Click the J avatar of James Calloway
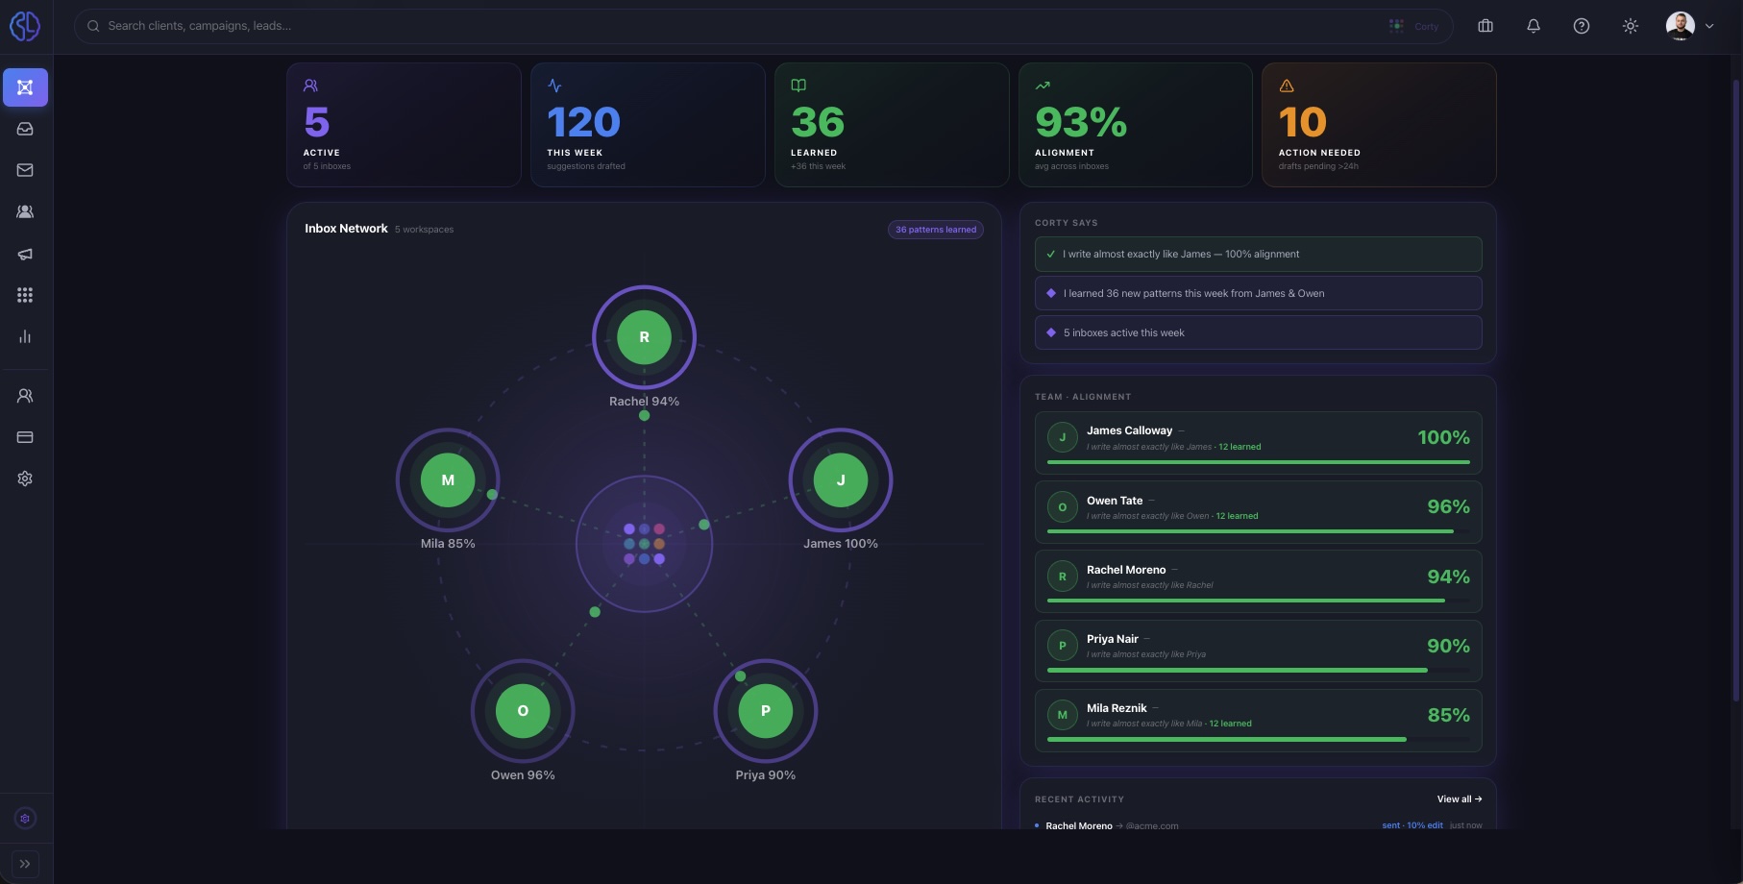This screenshot has height=884, width=1743. pos(1062,437)
